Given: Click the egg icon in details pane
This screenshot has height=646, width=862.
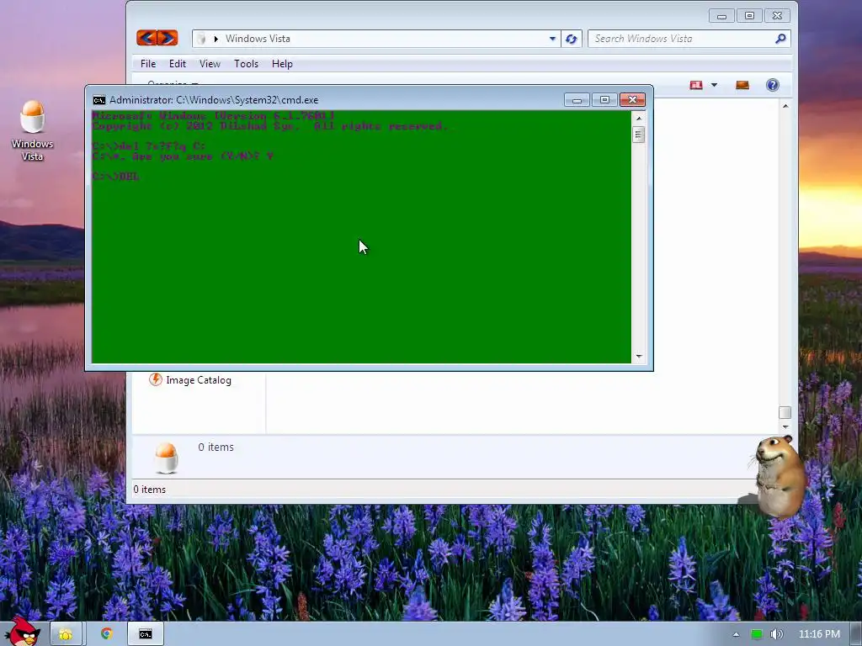Looking at the screenshot, I should tap(166, 458).
